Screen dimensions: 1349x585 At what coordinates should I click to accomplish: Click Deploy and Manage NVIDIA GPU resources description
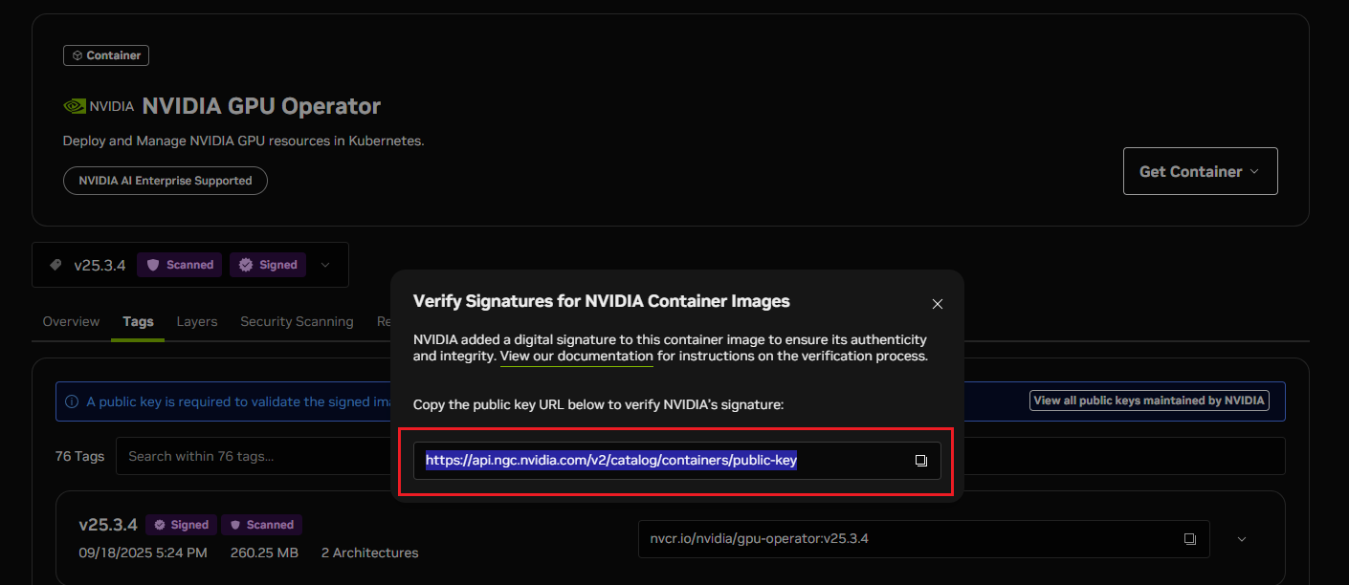tap(243, 141)
